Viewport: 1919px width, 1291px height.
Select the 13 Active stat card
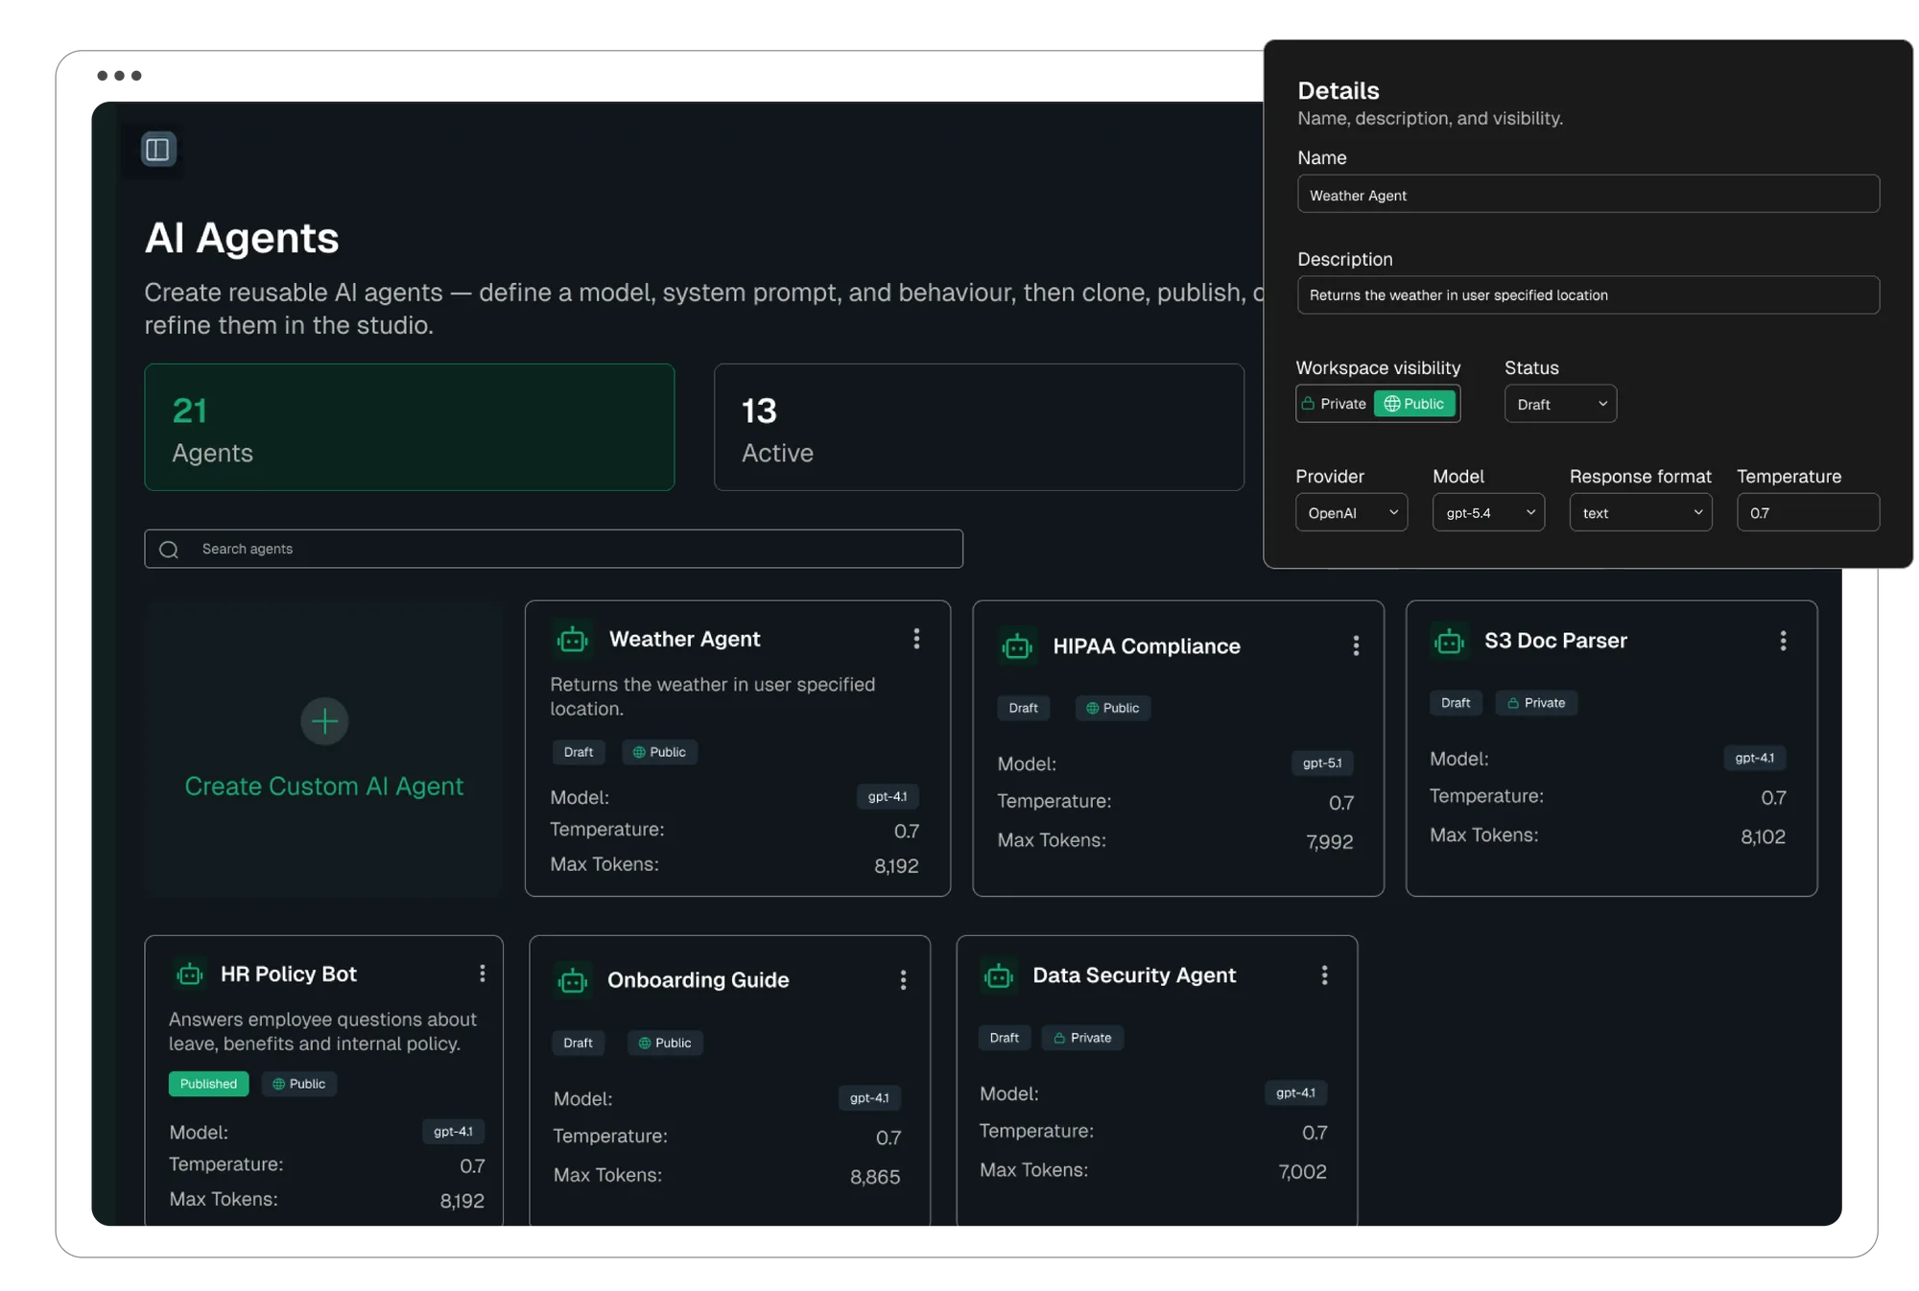[979, 428]
